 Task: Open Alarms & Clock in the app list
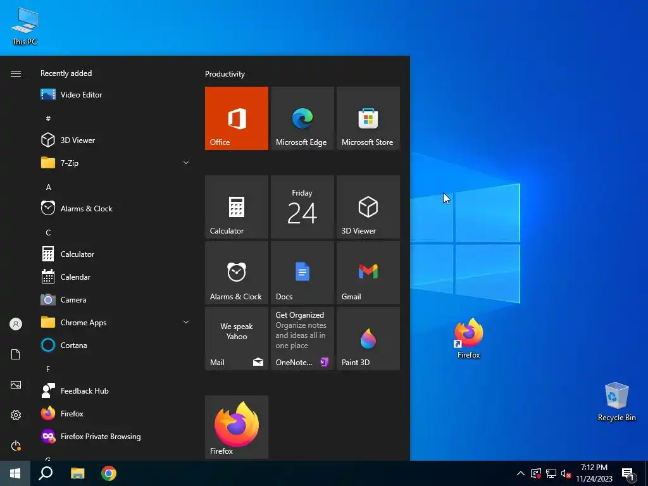point(116,209)
